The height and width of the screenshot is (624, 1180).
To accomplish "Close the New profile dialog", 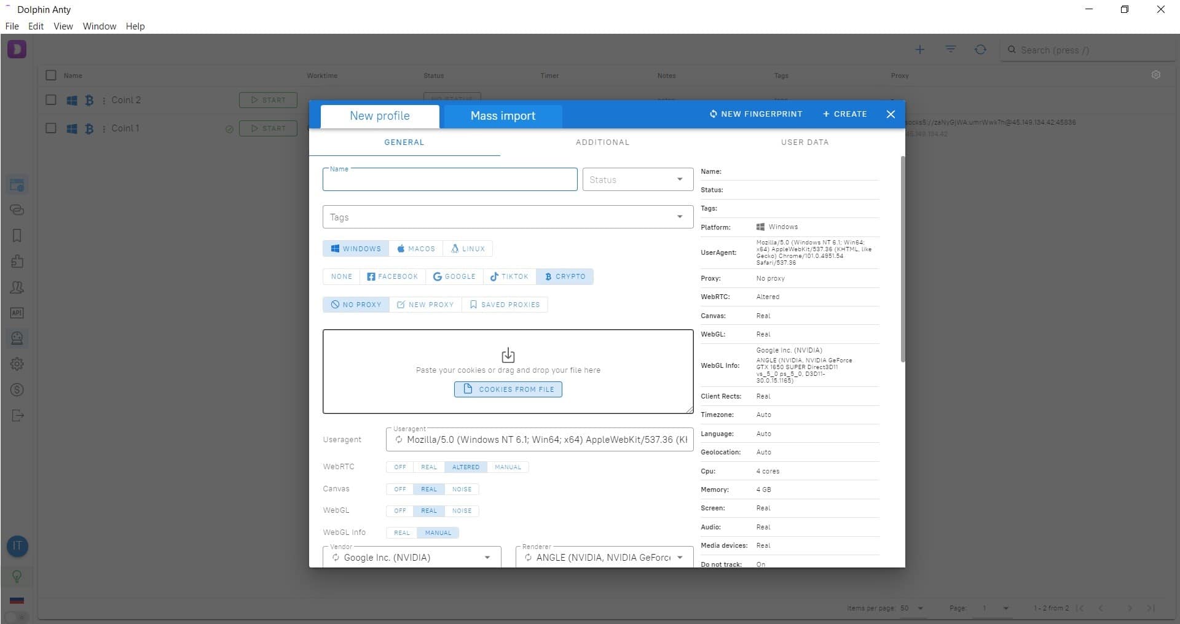I will point(891,114).
